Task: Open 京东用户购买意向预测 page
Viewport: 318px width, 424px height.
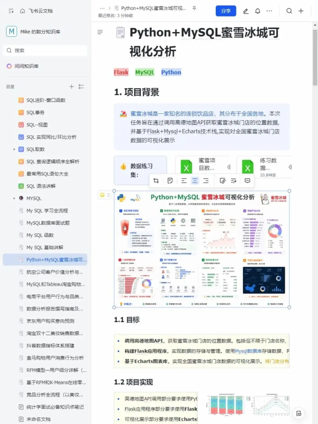Action: point(50,321)
